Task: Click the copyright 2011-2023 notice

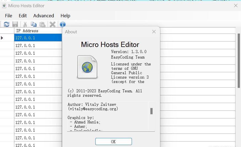Action: [x=105, y=93]
